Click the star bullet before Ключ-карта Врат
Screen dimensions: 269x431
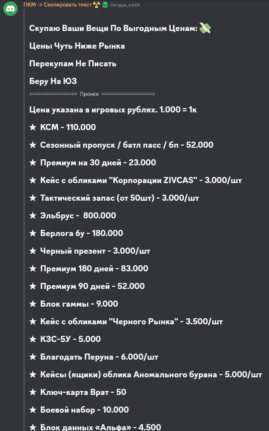[x=33, y=392]
